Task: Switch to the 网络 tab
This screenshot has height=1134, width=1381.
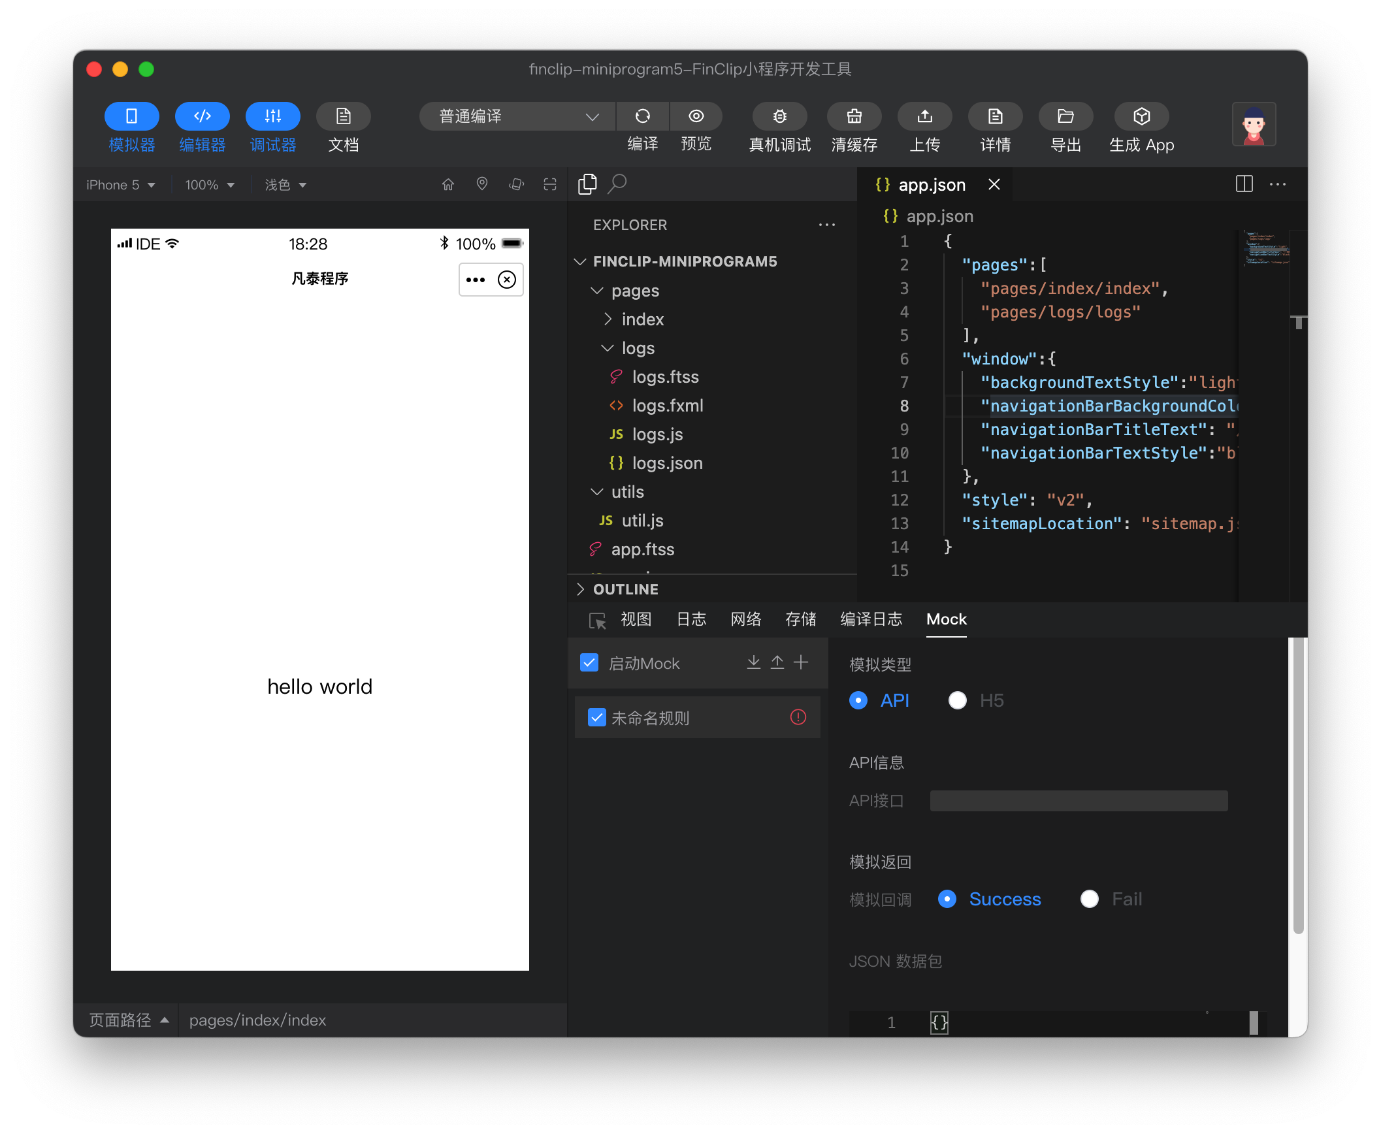Action: [745, 619]
